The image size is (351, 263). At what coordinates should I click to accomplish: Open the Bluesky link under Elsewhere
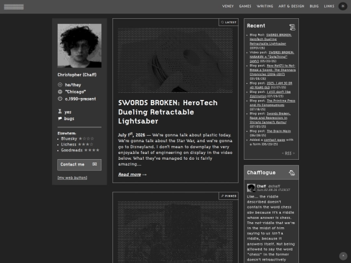pos(69,139)
